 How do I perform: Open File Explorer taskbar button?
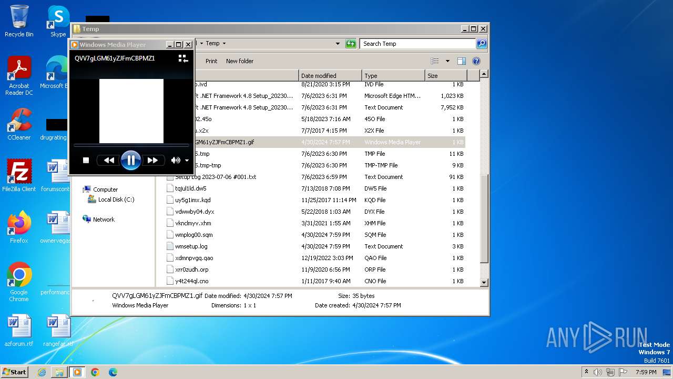59,372
